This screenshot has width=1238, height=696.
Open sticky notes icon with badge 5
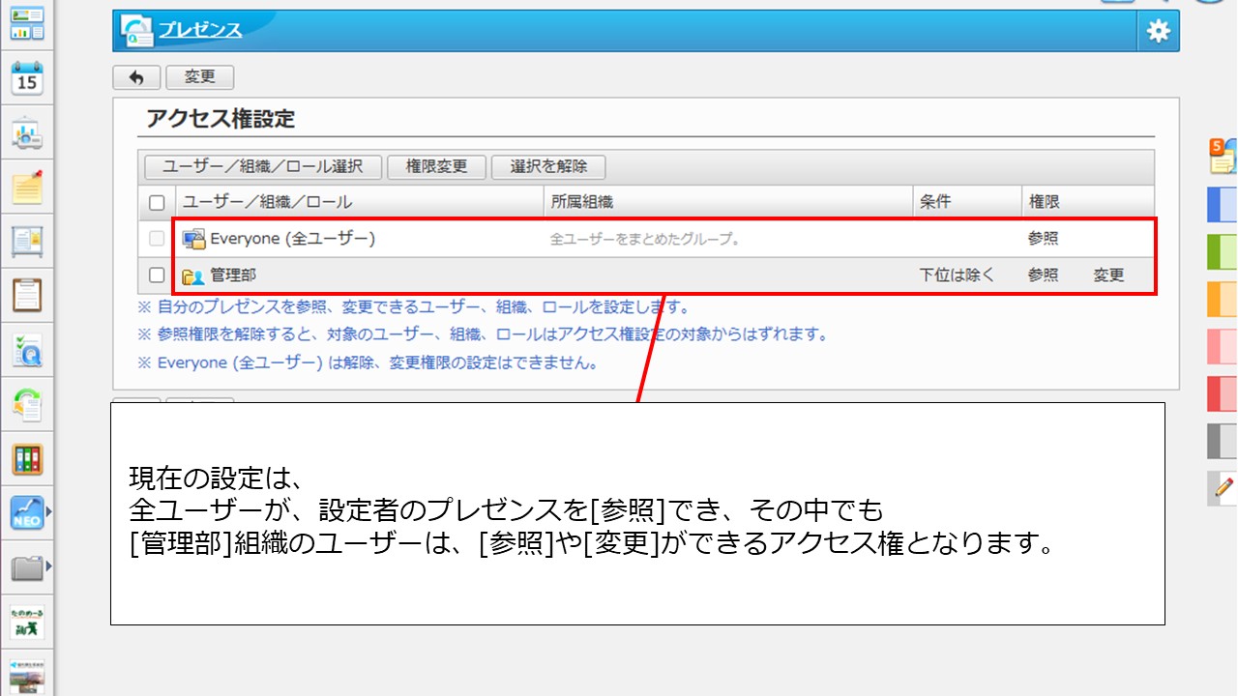coord(1222,156)
